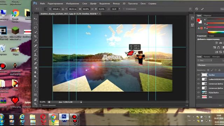Select the Hand tool
The image size is (224, 126).
[x=35, y=99]
